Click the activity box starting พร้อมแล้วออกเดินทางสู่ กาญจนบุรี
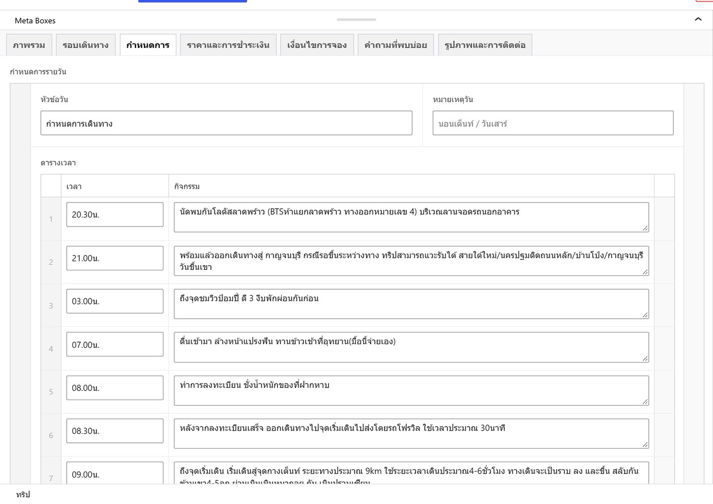The width and height of the screenshot is (713, 504). (x=412, y=261)
